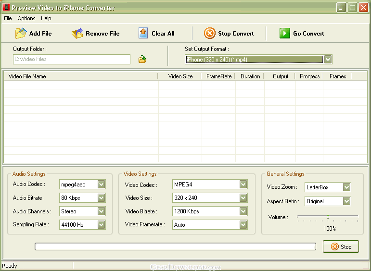Open the Video Codec dropdown

coord(210,185)
